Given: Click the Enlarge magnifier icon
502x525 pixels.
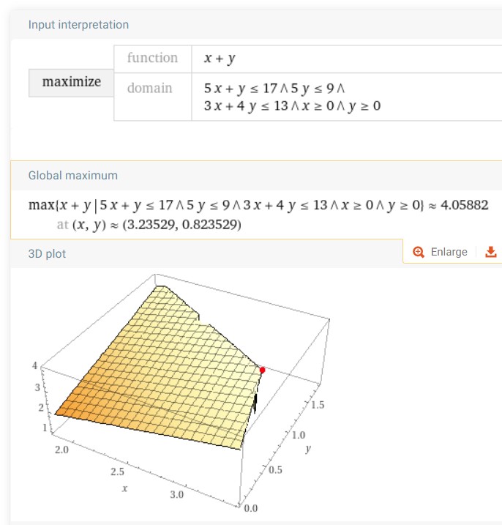Looking at the screenshot, I should click(x=419, y=252).
